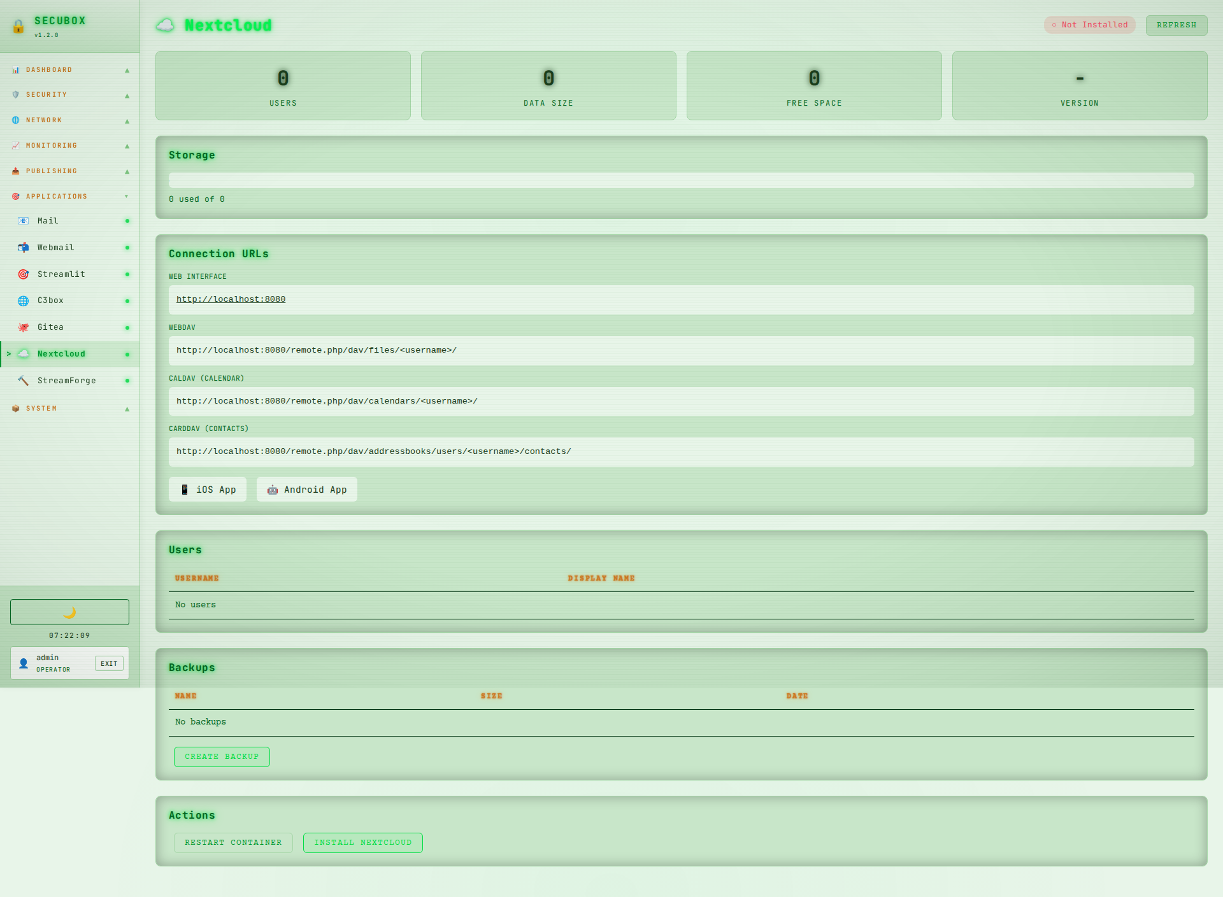Click the SECUBOX padlock logo icon
1223x897 pixels.
[x=18, y=27]
